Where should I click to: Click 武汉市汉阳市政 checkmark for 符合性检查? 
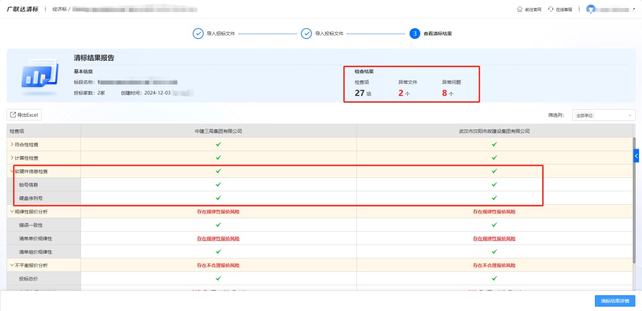click(494, 144)
